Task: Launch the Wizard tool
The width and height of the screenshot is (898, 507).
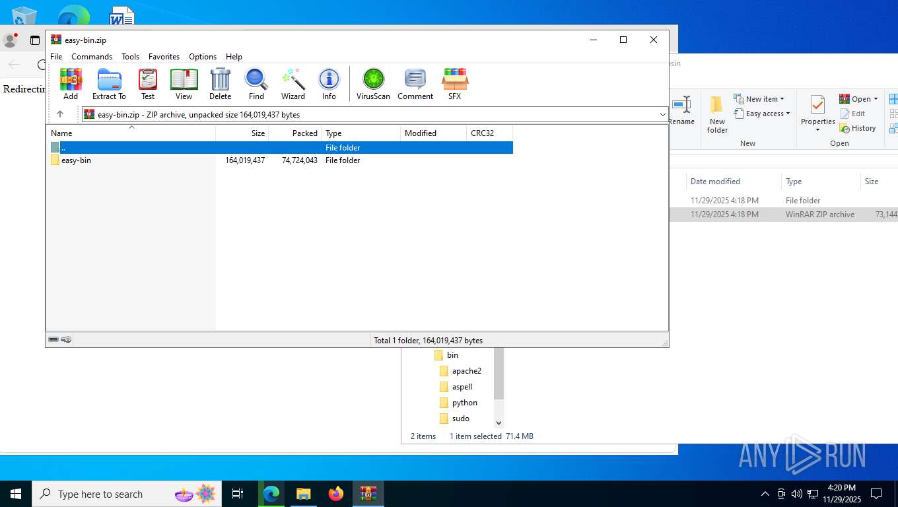Action: (293, 84)
